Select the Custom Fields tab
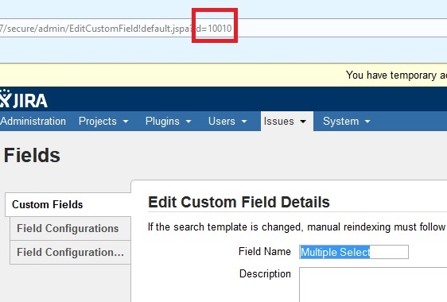The width and height of the screenshot is (447, 302). pyautogui.click(x=68, y=204)
